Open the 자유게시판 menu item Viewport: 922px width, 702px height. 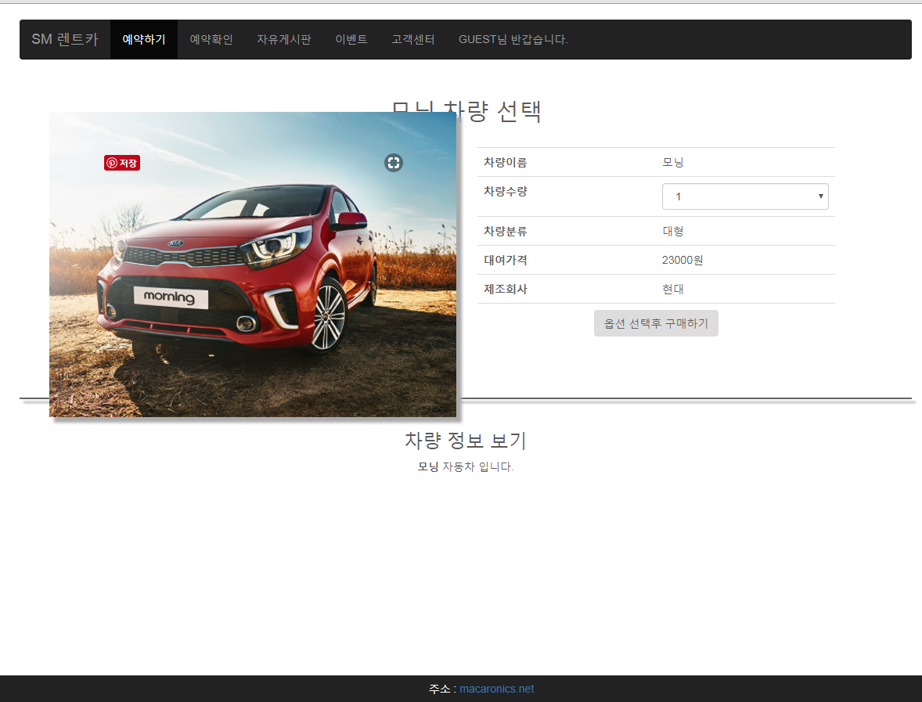284,39
